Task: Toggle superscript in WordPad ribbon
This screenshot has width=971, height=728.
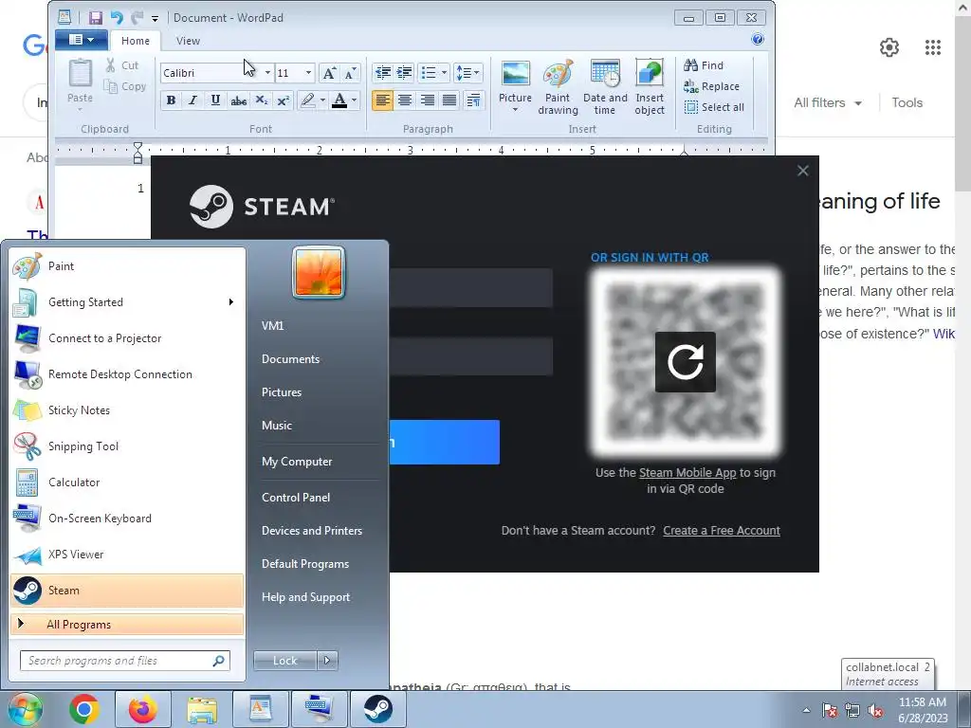Action: [x=283, y=100]
